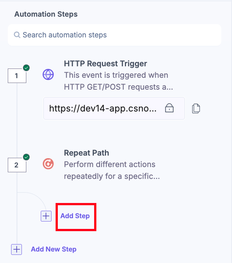Click the Automation Steps heading
The height and width of the screenshot is (263, 232).
(x=46, y=14)
